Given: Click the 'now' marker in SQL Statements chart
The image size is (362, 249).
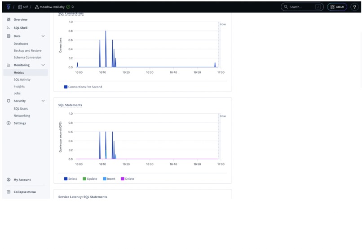Looking at the screenshot, I should [x=223, y=116].
